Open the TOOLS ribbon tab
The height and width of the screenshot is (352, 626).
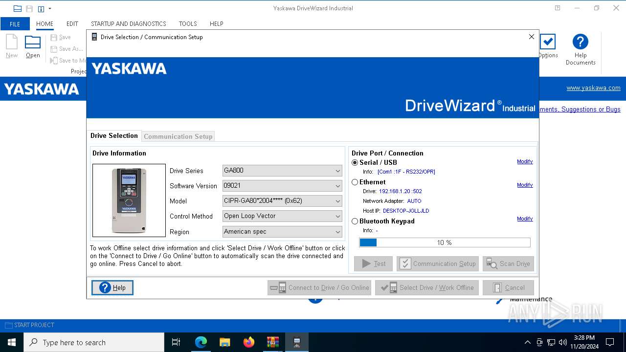pos(188,23)
